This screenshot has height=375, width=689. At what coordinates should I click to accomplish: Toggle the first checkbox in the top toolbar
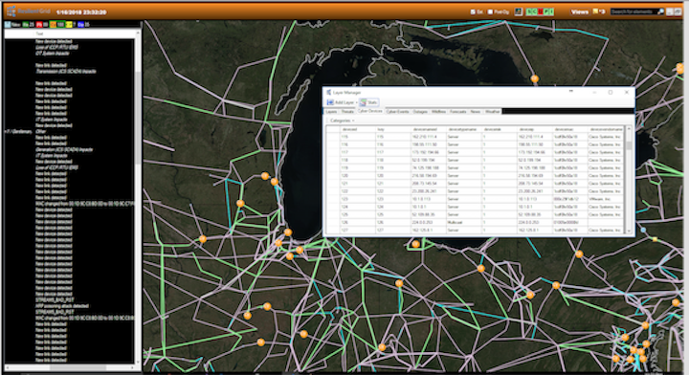pos(473,11)
